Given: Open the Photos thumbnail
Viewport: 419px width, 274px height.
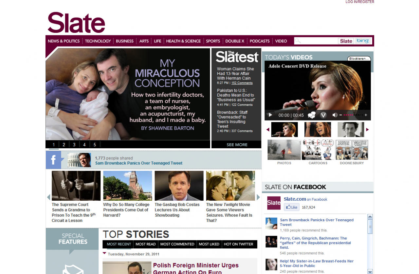Looking at the screenshot, I should [x=284, y=150].
